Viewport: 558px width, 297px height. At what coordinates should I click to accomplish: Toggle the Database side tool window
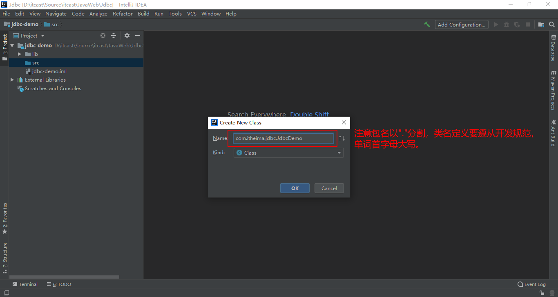click(554, 48)
